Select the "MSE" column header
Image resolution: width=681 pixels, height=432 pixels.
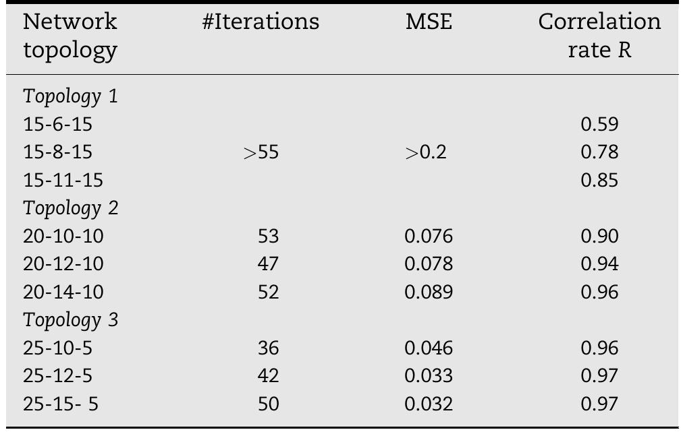pos(429,22)
